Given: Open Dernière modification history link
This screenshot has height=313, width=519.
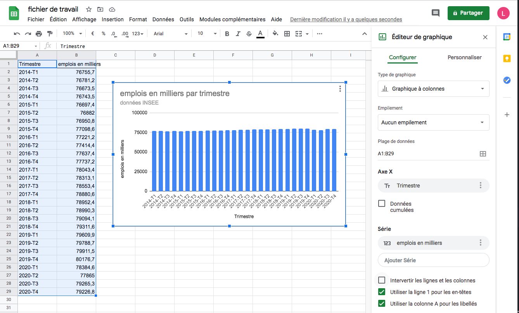Looking at the screenshot, I should 346,19.
